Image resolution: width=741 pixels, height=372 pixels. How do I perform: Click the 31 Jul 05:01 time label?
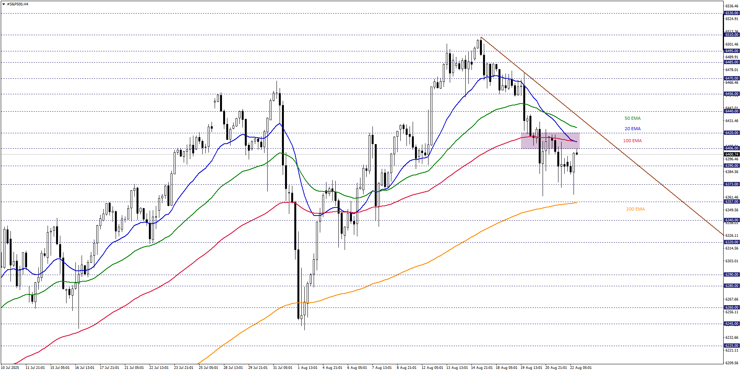pyautogui.click(x=283, y=368)
